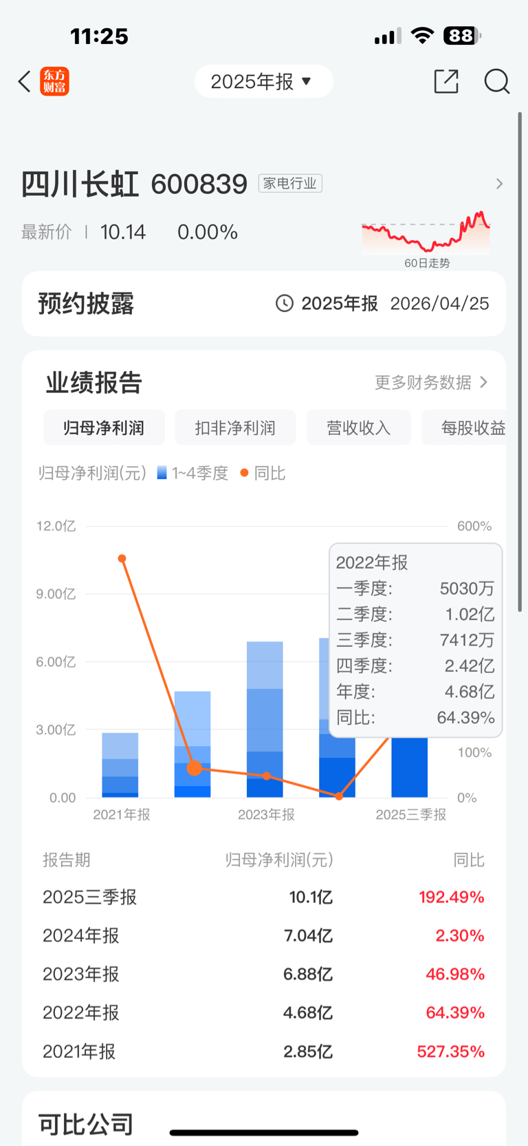Toggle the 同比 legend item
This screenshot has height=1146, width=528.
(263, 473)
